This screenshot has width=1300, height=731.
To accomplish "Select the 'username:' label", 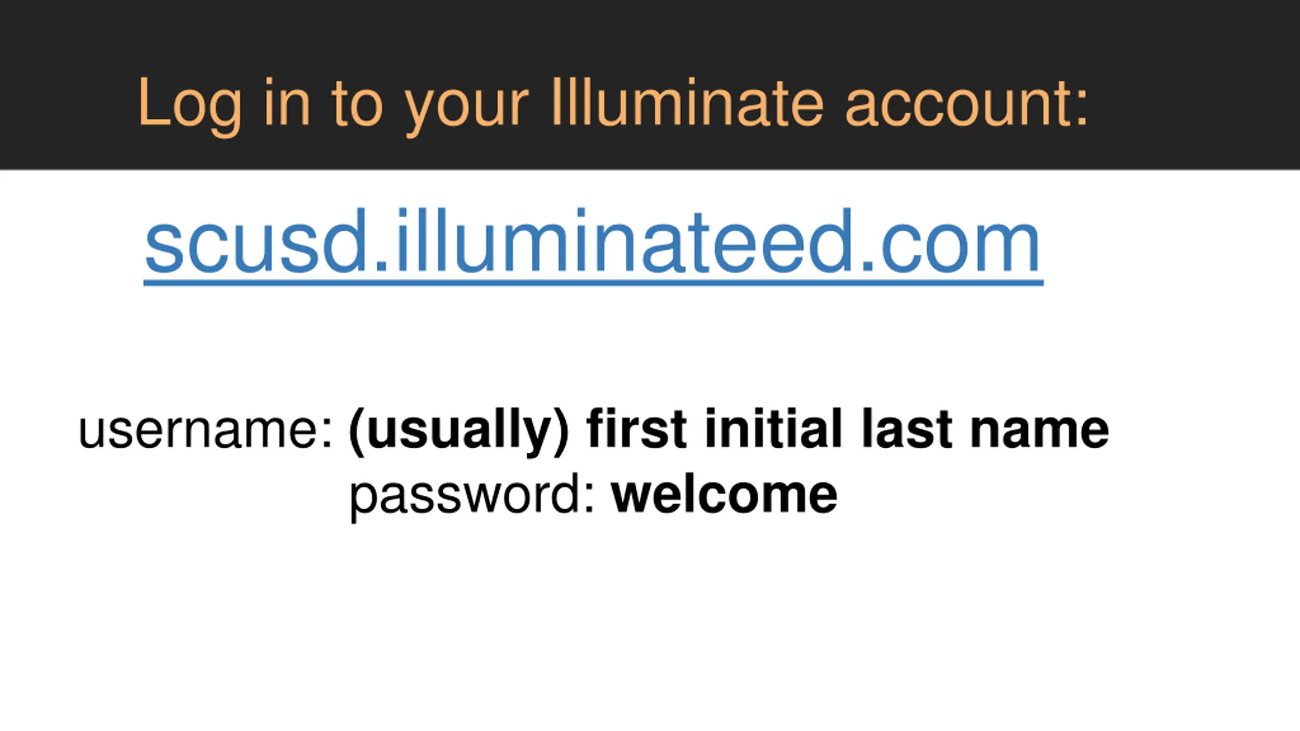I will pyautogui.click(x=206, y=430).
